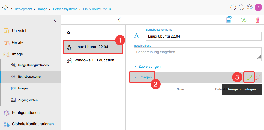Open Übersicht in the sidebar
Viewport: 264px width, 130px height.
(20, 31)
